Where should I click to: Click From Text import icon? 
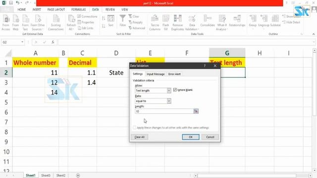25,23
